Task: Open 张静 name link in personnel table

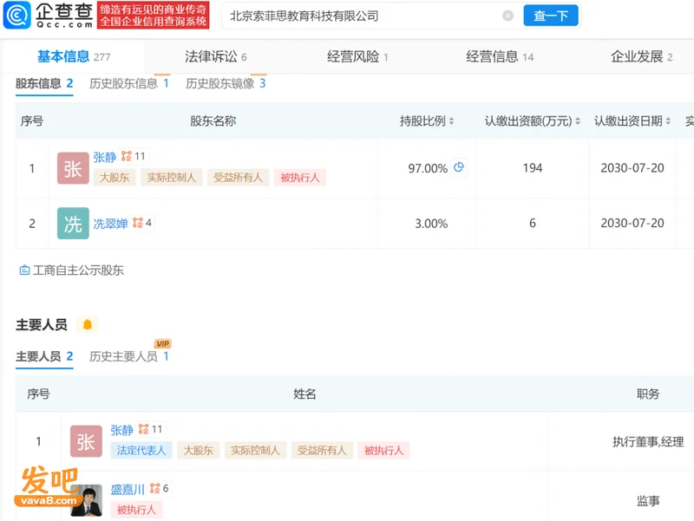Action: tap(121, 430)
